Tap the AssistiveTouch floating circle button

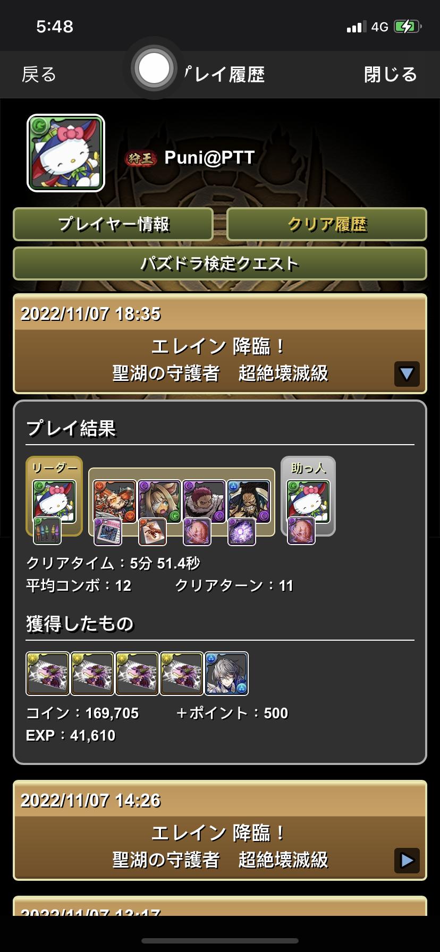point(154,69)
